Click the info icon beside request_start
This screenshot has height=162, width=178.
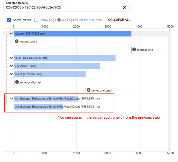pos(17,41)
